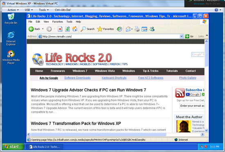Print the page with printer icon
This screenshot has height=152, width=225.
point(137,29)
